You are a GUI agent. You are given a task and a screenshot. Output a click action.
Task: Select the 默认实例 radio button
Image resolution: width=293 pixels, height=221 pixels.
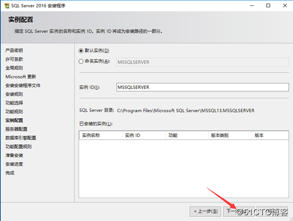81,51
